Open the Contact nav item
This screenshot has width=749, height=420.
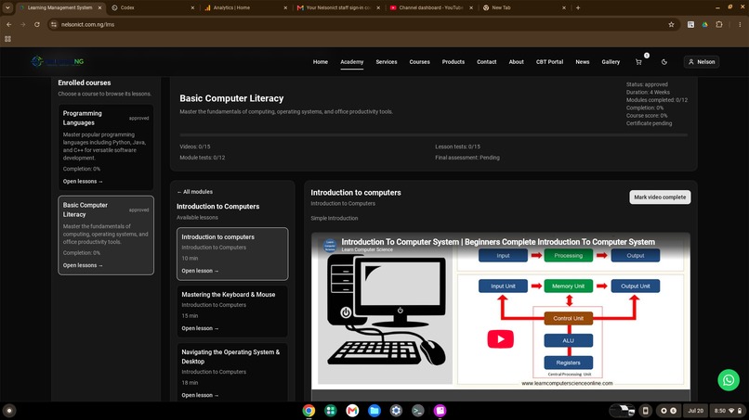[x=486, y=62]
